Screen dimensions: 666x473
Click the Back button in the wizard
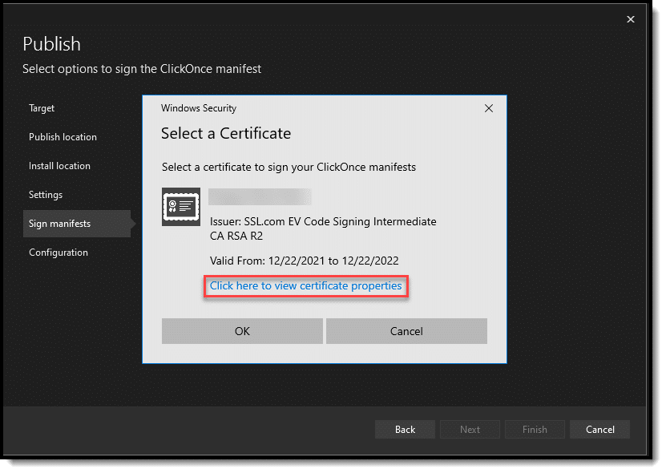click(405, 430)
